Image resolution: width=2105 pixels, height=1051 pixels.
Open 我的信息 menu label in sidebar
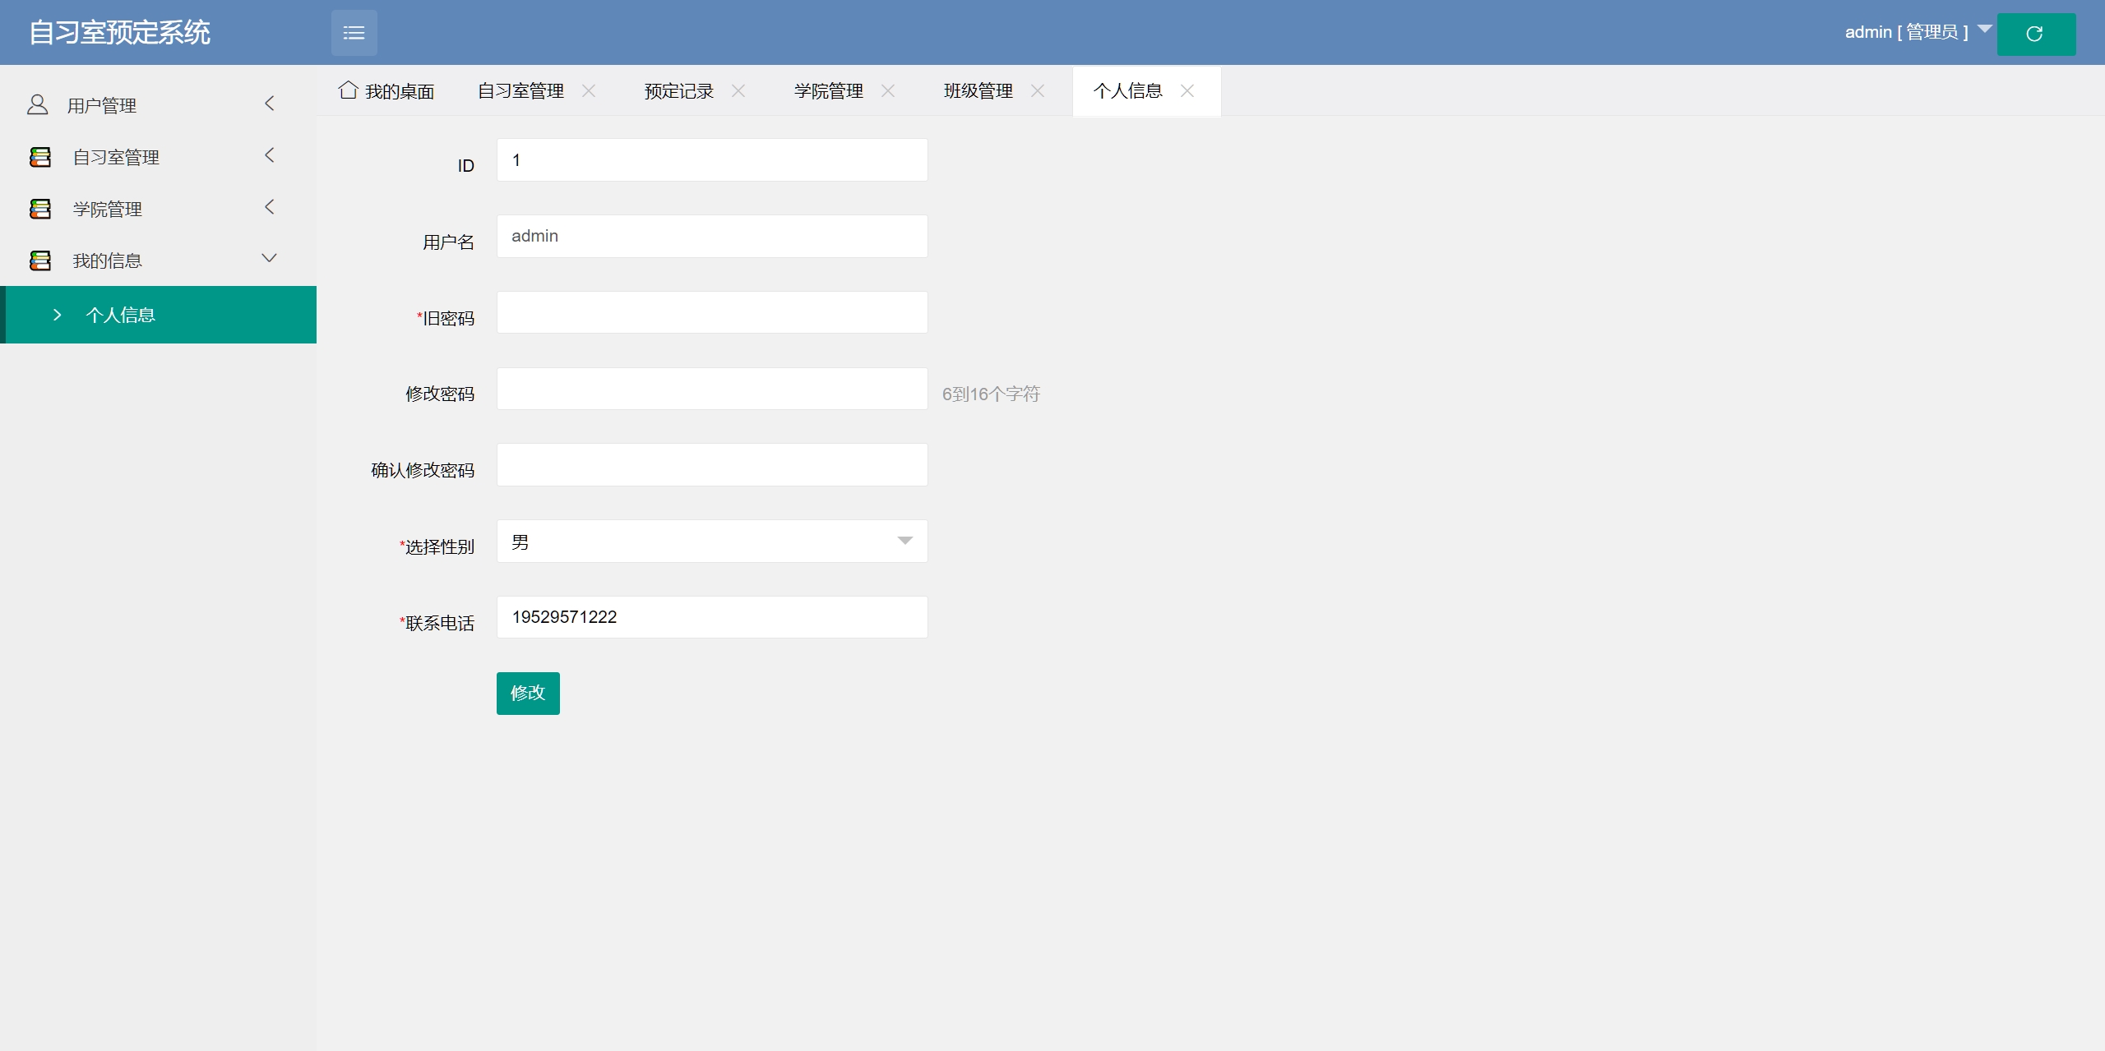108,260
